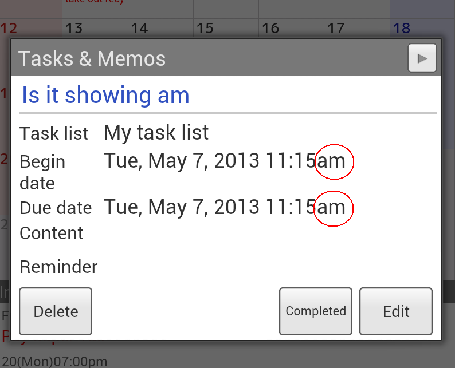Image resolution: width=455 pixels, height=368 pixels.
Task: Select Saturday the 18th on calendar
Action: click(402, 28)
